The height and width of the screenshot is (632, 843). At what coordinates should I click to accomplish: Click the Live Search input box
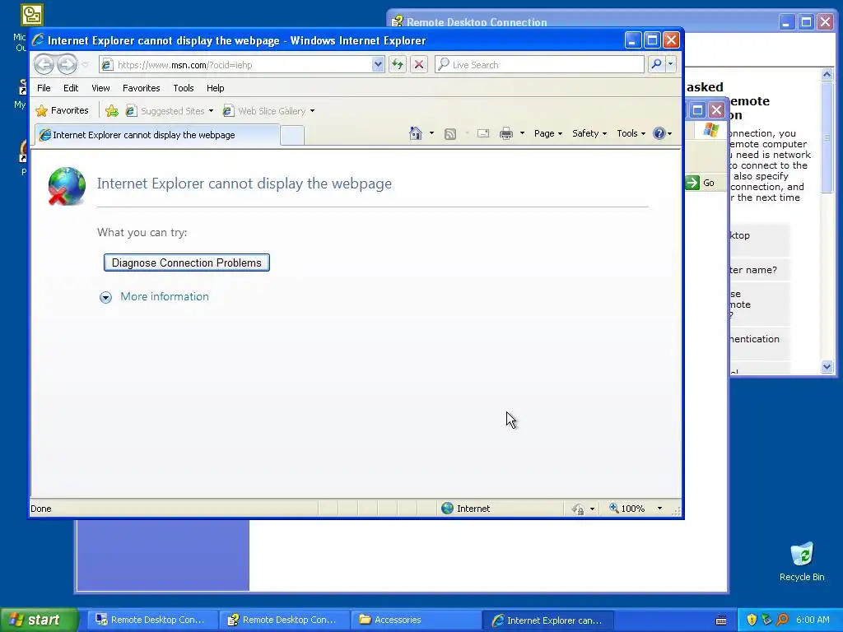[x=539, y=64]
